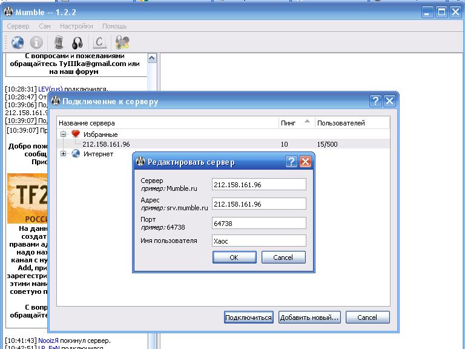Close the Подключение к серверу dialog

tap(389, 101)
